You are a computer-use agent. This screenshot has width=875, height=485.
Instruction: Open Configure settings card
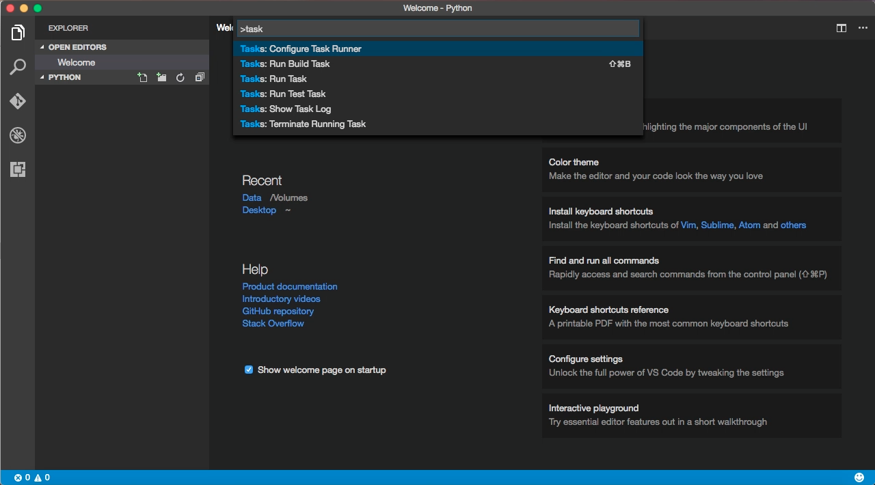[x=692, y=366]
